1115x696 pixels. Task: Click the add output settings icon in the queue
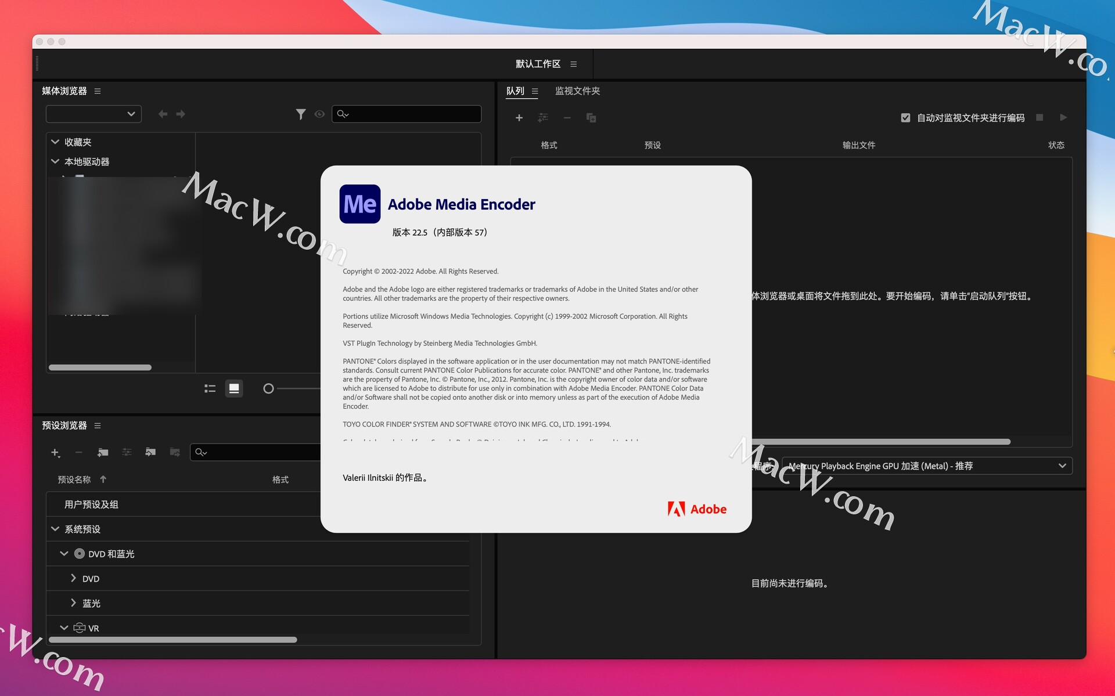point(543,118)
